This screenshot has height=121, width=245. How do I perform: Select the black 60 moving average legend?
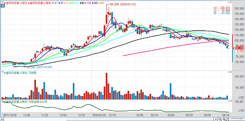coord(83,3)
